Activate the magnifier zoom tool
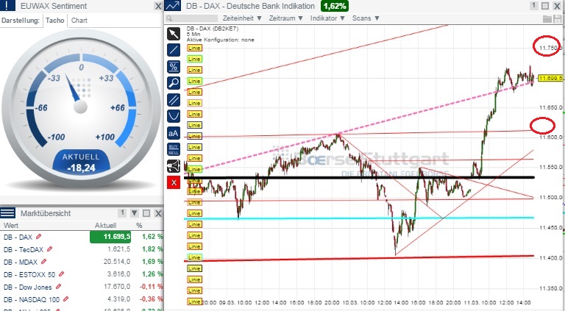Screen dimensions: 565x311 point(174,83)
